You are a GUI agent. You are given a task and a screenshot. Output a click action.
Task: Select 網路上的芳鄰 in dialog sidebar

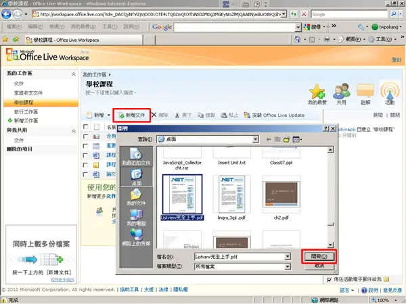pyautogui.click(x=136, y=237)
